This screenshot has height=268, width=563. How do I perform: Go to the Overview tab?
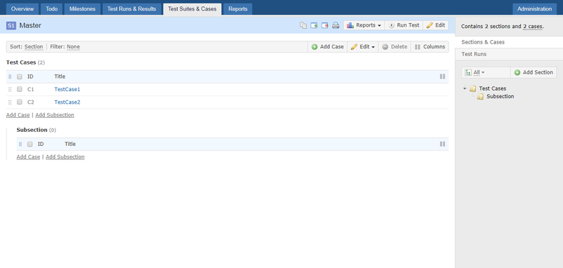[x=23, y=9]
